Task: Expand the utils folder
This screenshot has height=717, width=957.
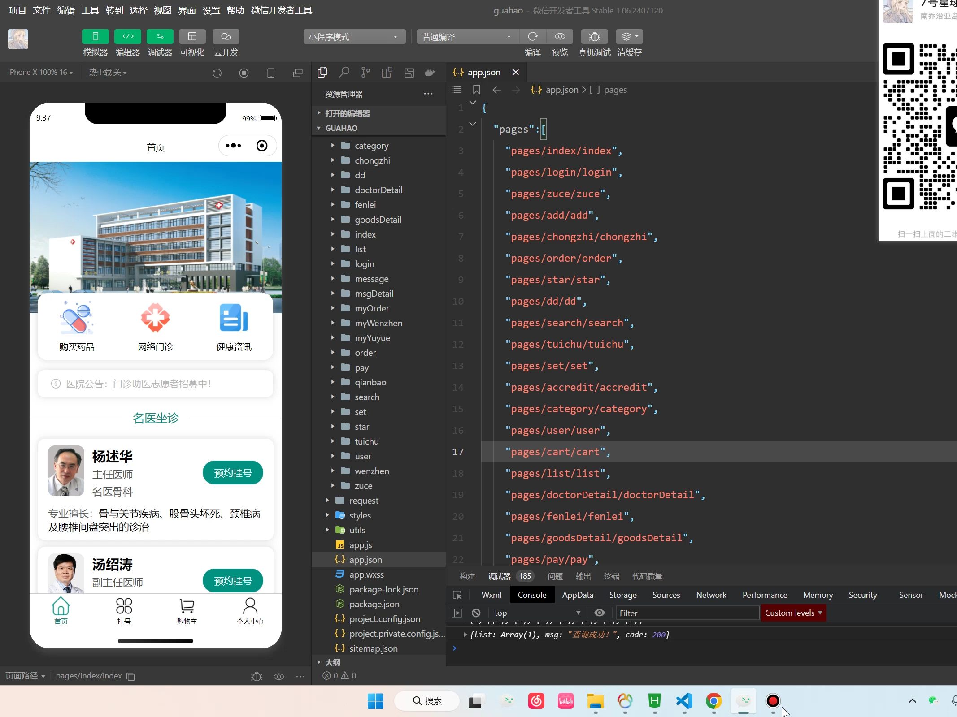Action: [x=379, y=530]
